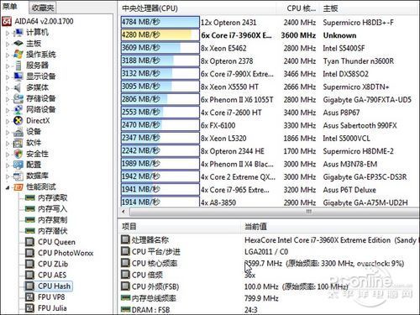Select the CPU ZLib benchmark
This screenshot has height=315, width=420.
click(53, 264)
